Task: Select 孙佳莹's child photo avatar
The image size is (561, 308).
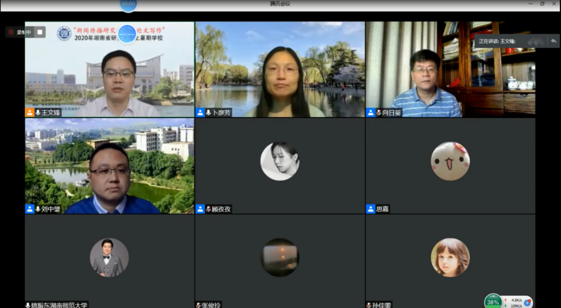Action: coord(450,258)
